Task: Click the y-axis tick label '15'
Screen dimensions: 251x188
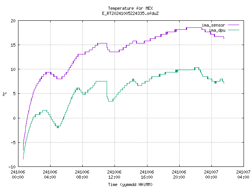Action: 13,45
